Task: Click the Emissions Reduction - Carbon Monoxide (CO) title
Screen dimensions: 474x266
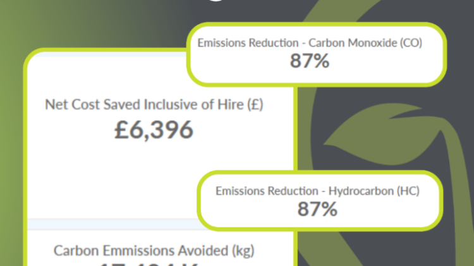Action: coord(310,43)
